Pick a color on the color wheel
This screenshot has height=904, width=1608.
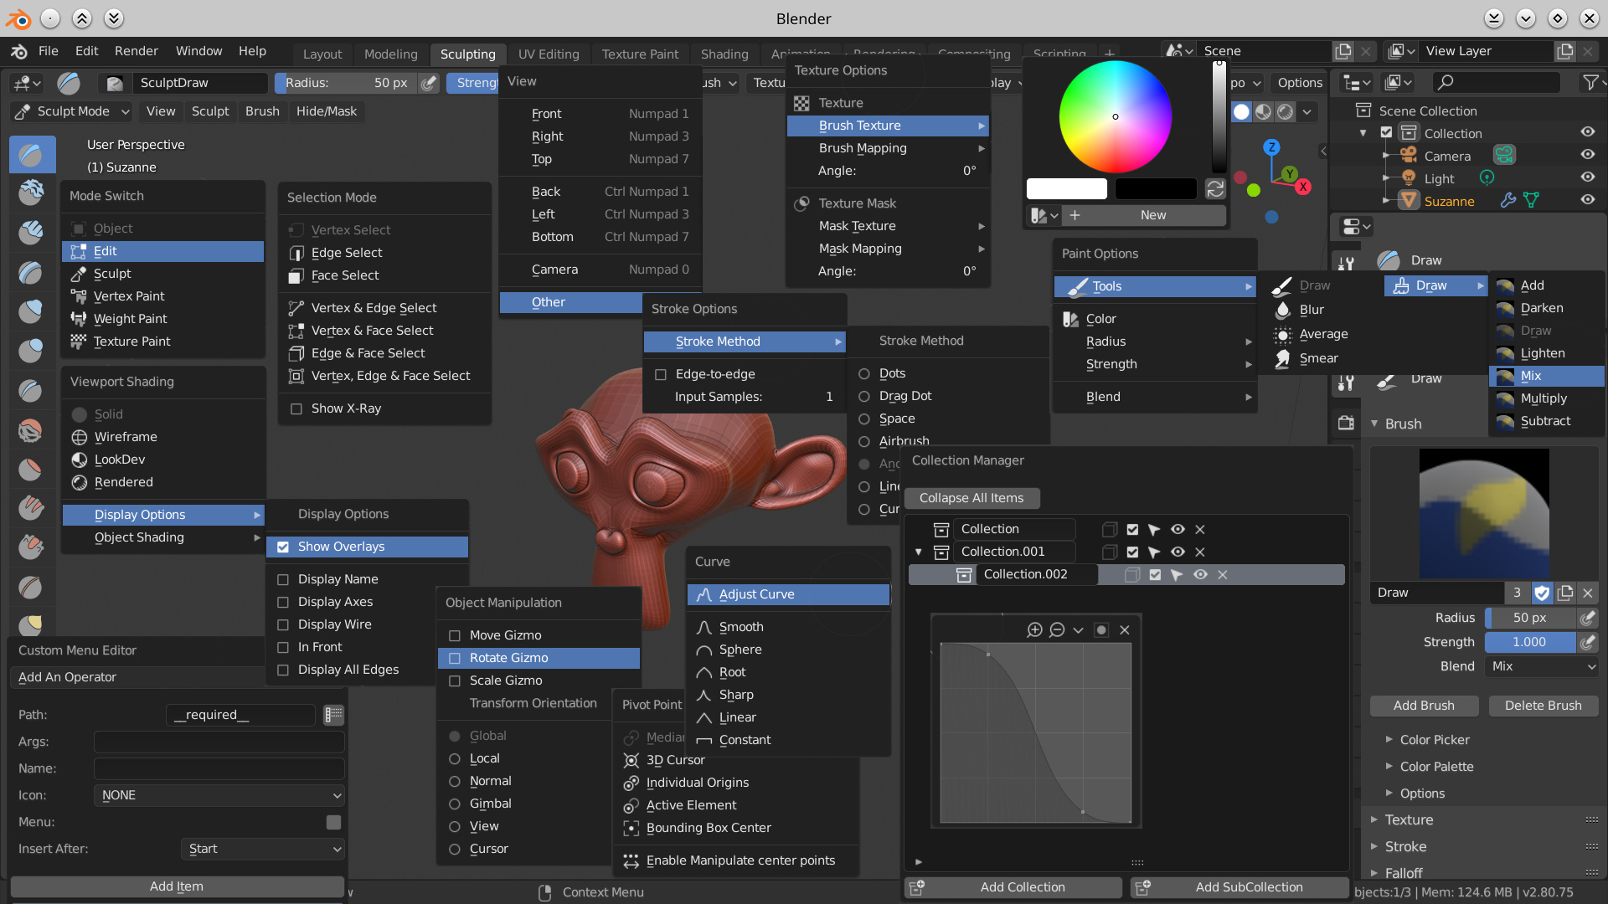point(1115,117)
